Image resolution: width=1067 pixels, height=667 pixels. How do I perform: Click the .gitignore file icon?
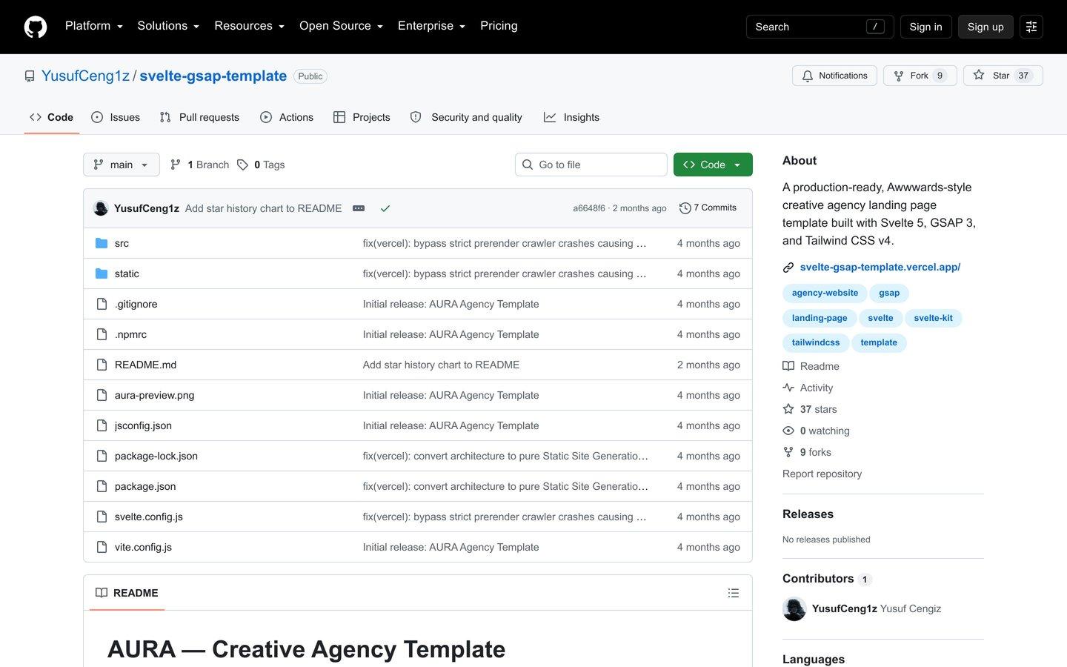tap(102, 304)
